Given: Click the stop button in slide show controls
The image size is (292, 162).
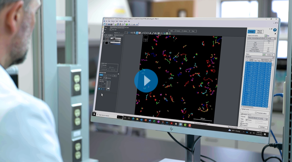Looking at the screenshot, I should coord(99,89).
